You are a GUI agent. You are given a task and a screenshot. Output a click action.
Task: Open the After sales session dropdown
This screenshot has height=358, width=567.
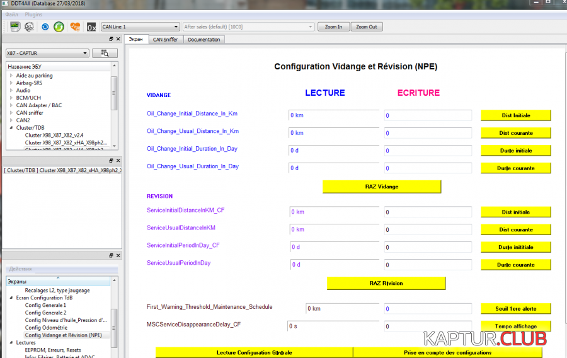[x=248, y=26]
